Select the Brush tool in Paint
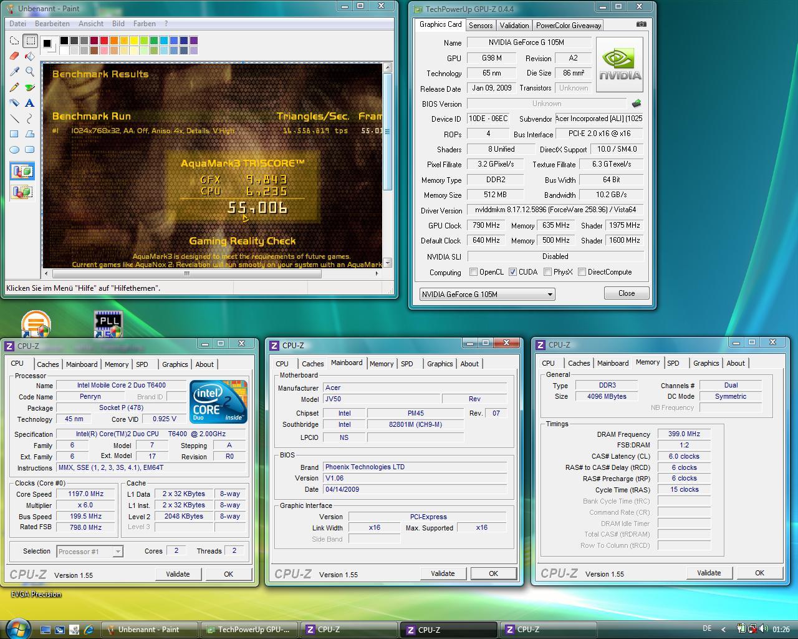This screenshot has height=639, width=798. (x=30, y=87)
